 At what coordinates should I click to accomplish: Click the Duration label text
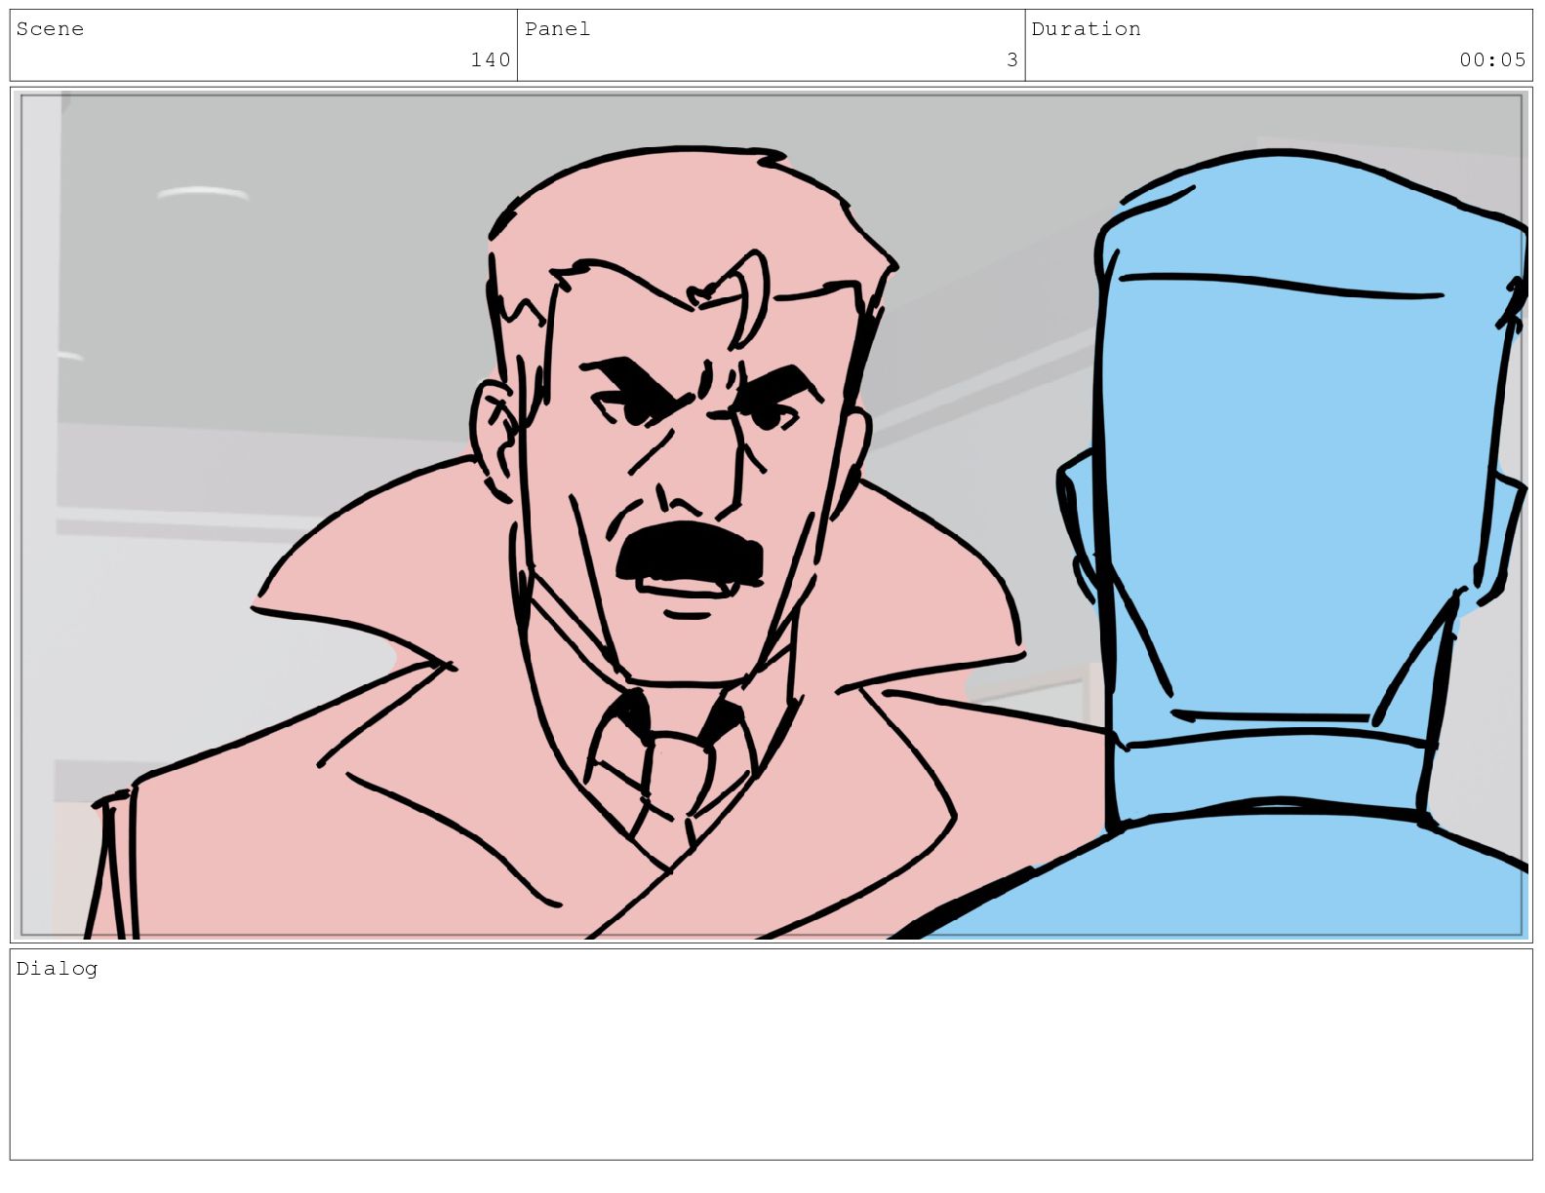point(1086,29)
